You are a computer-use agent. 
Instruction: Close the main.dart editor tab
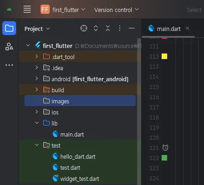(x=187, y=28)
